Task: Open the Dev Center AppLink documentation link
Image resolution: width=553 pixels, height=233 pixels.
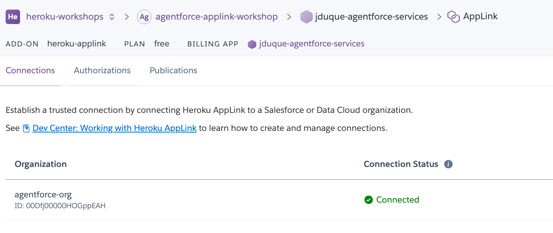Action: pos(115,128)
